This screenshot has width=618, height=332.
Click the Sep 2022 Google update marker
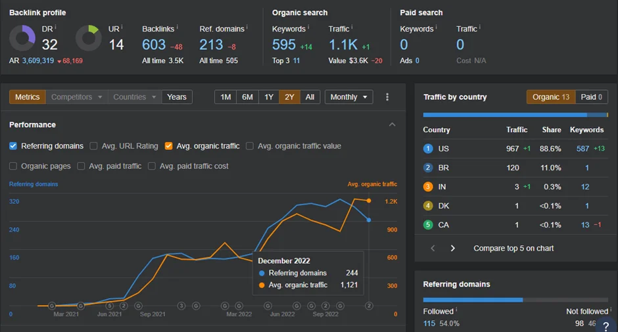(x=325, y=306)
